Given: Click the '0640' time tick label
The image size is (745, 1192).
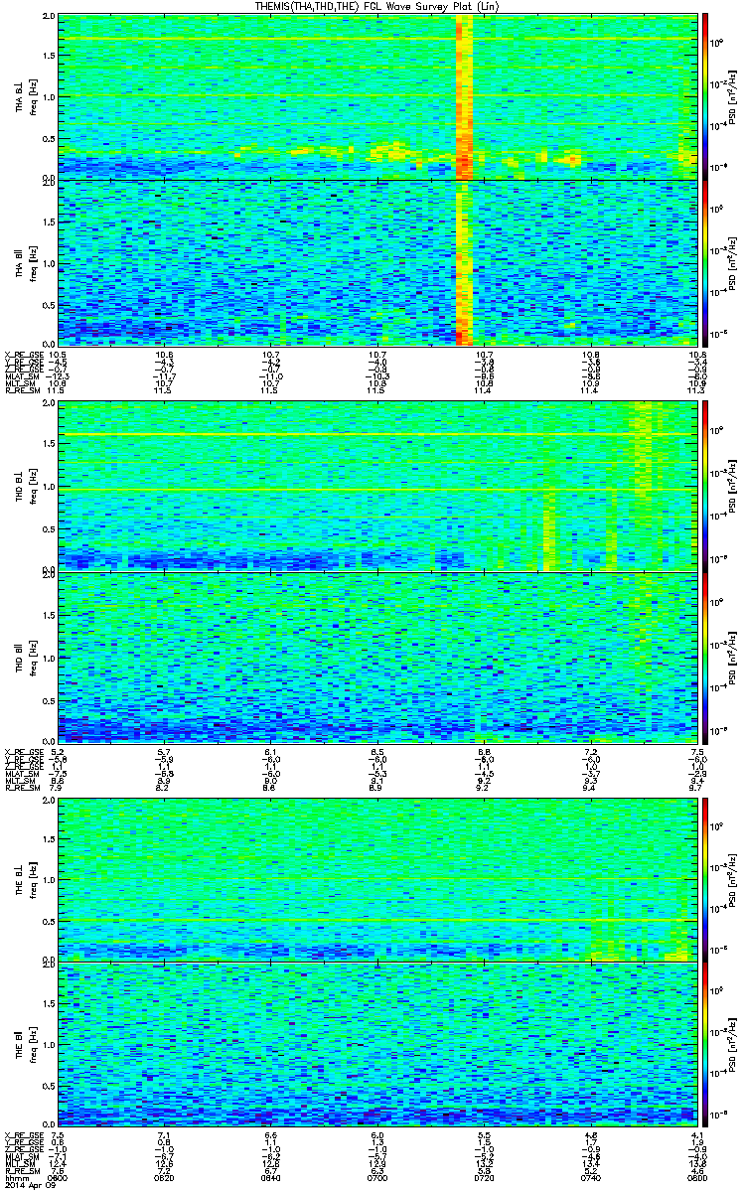Looking at the screenshot, I should tap(271, 1177).
